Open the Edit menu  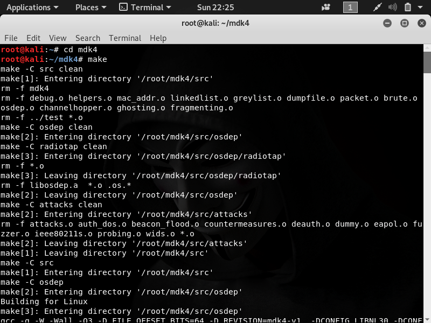click(33, 38)
